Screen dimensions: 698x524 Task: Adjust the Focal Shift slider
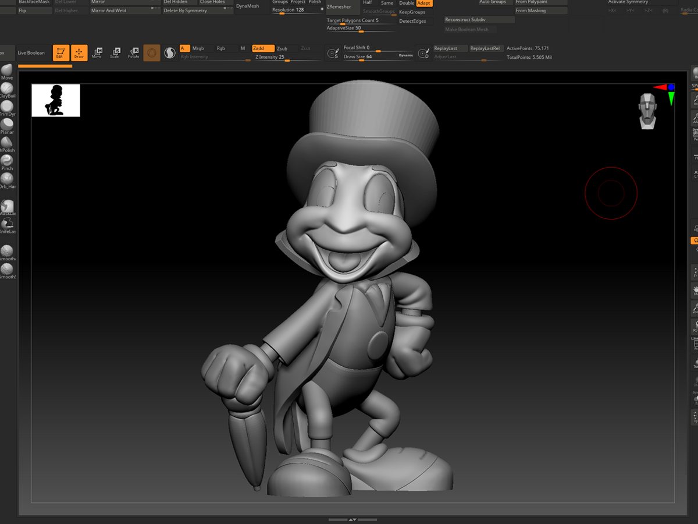[x=378, y=48]
